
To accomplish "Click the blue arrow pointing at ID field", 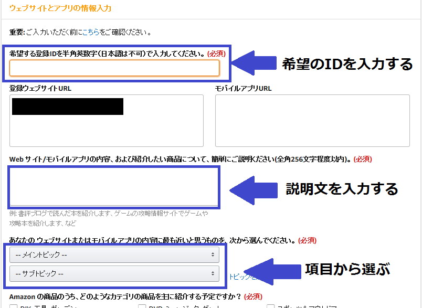I will pos(254,63).
